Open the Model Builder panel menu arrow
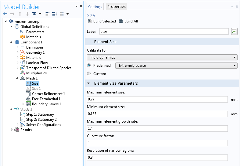The width and height of the screenshot is (240, 166). [x=77, y=7]
